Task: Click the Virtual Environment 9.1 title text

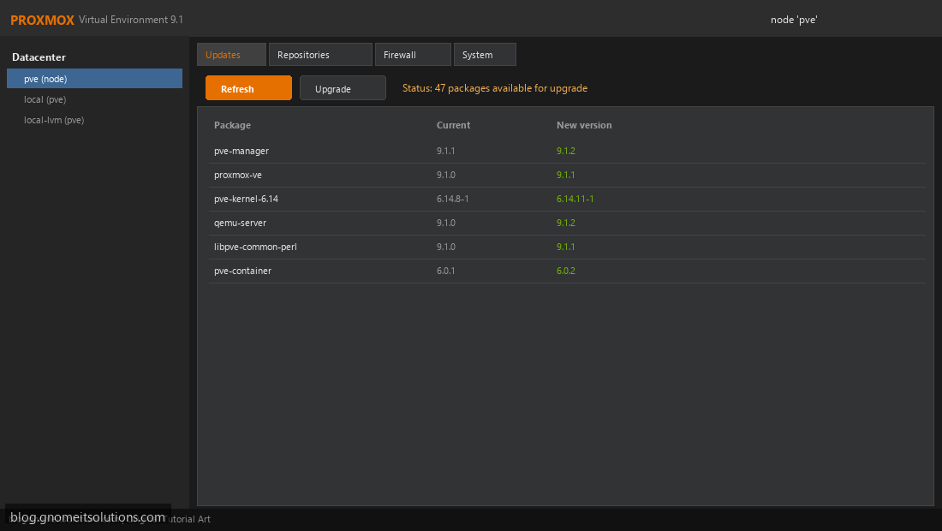Action: click(x=131, y=20)
